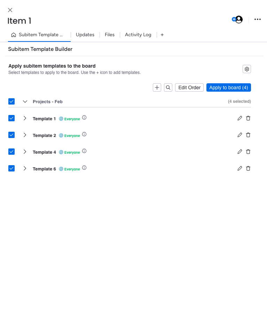The image size is (267, 314).
Task: Click the Edit Order button
Action: [189, 87]
